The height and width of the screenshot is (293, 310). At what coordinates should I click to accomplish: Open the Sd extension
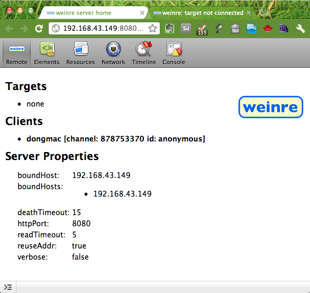point(186,28)
